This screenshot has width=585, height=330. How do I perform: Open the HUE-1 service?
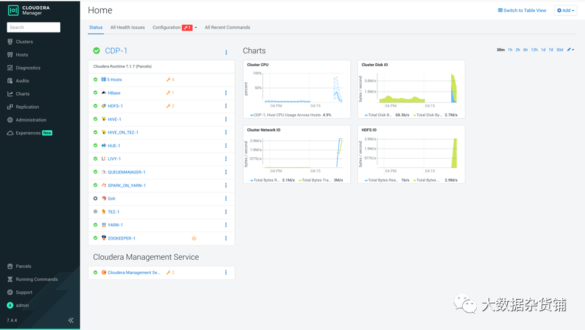[x=114, y=146]
